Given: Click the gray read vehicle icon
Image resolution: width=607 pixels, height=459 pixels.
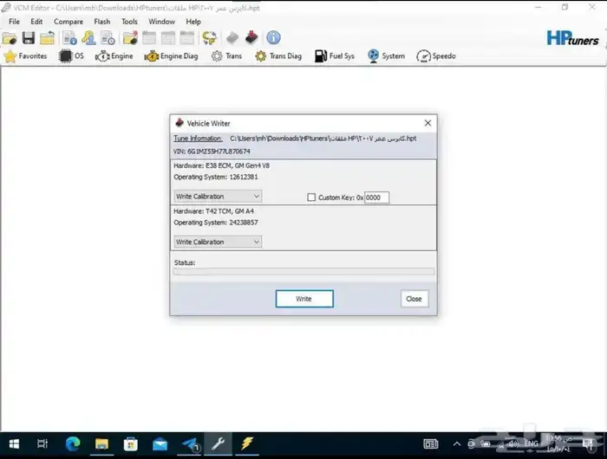Looking at the screenshot, I should pos(232,38).
